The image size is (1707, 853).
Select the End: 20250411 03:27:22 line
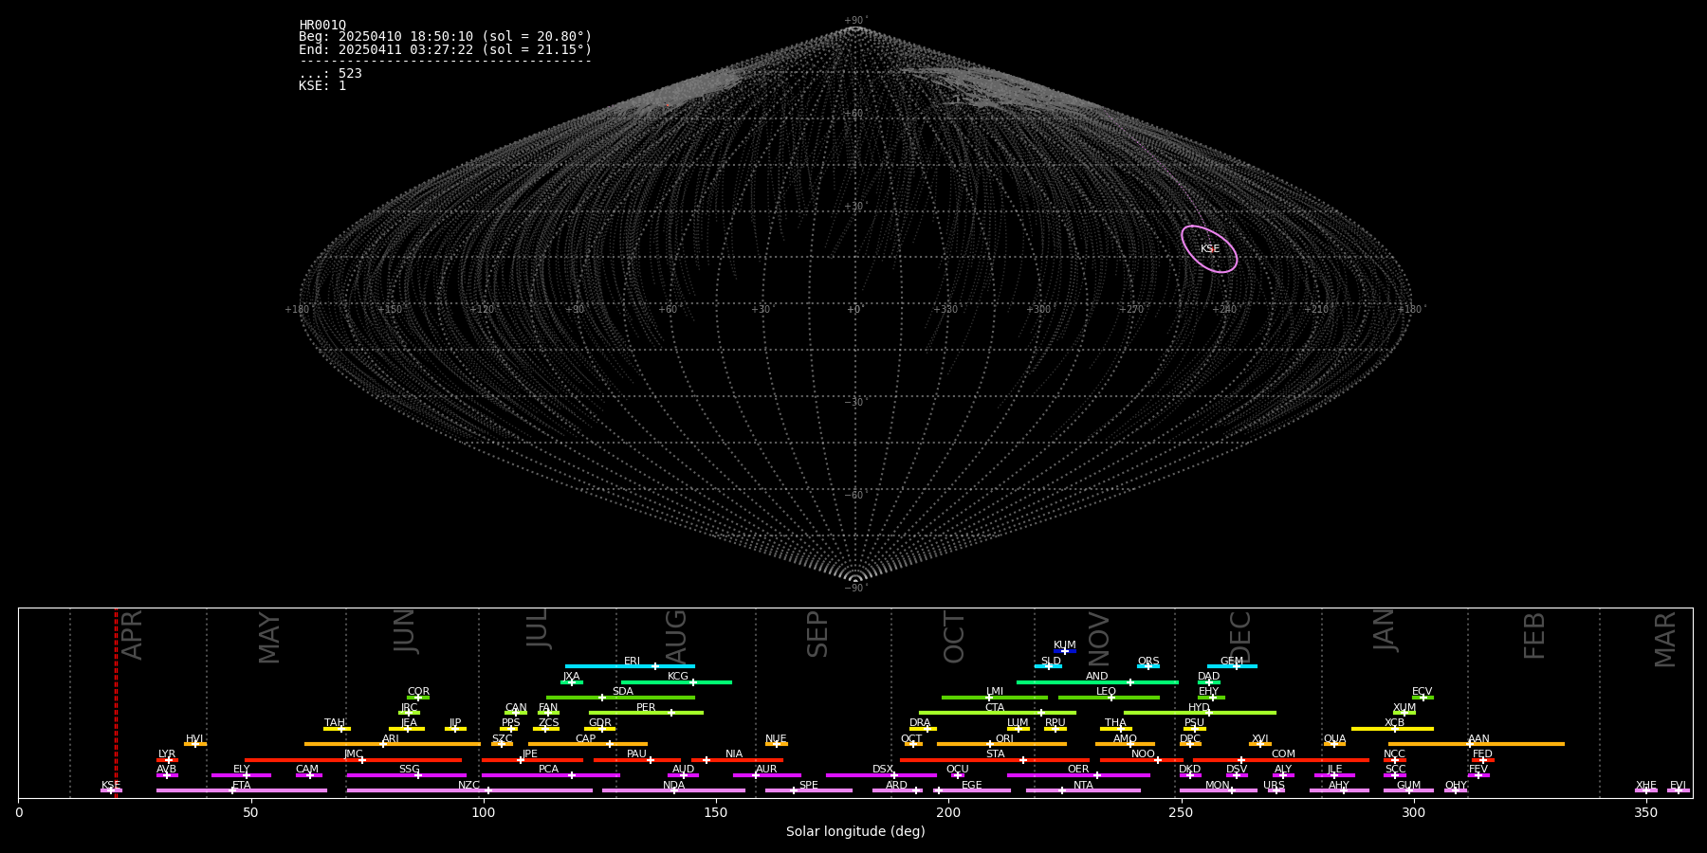445,49
